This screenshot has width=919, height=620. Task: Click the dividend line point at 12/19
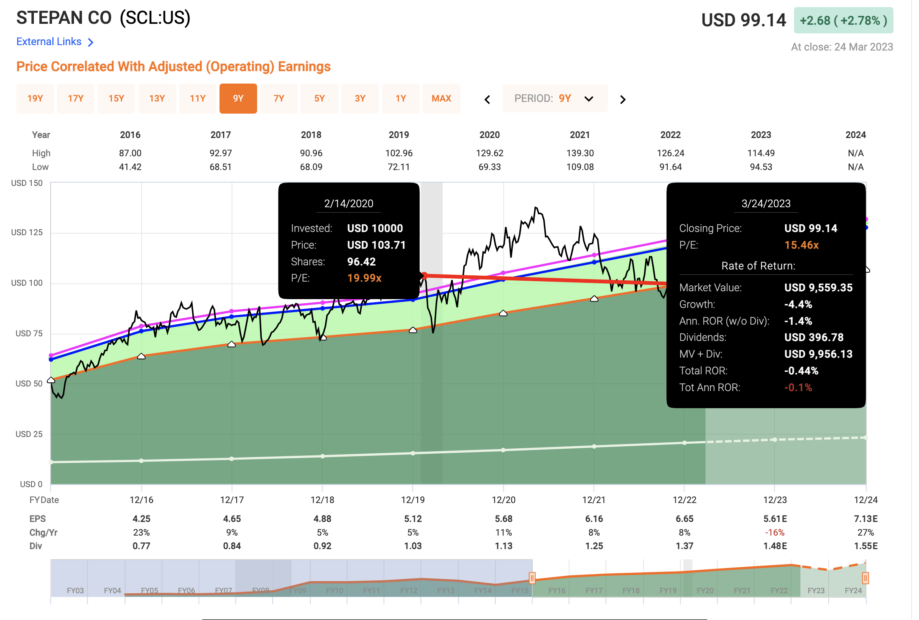(413, 453)
